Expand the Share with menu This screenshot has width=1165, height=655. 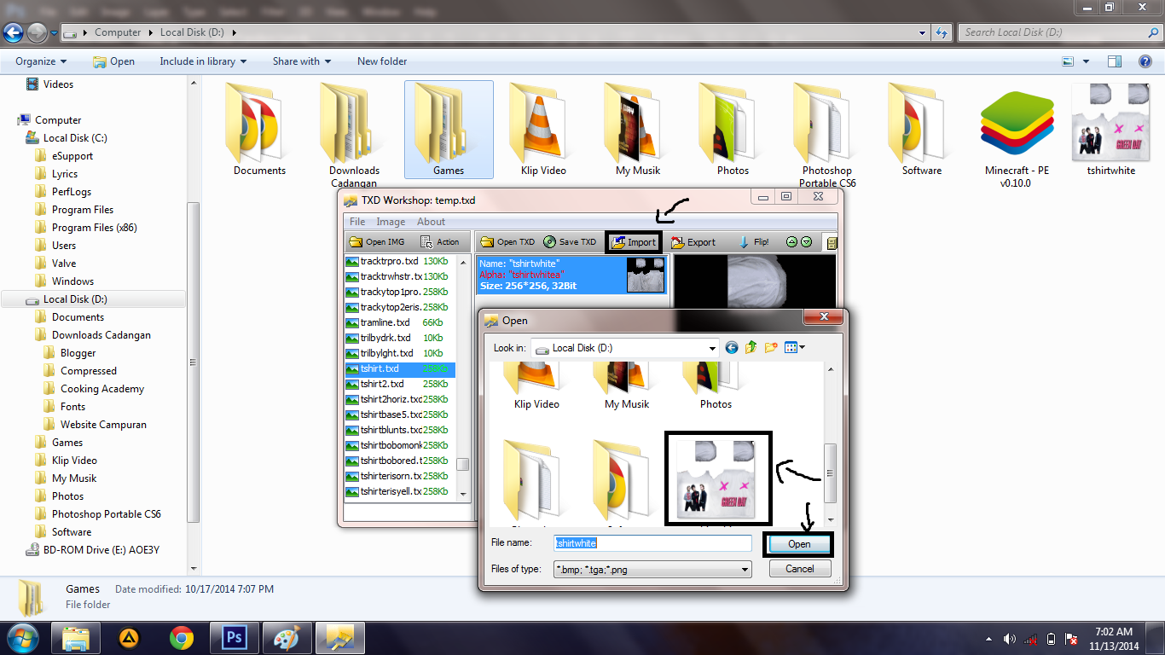point(302,61)
